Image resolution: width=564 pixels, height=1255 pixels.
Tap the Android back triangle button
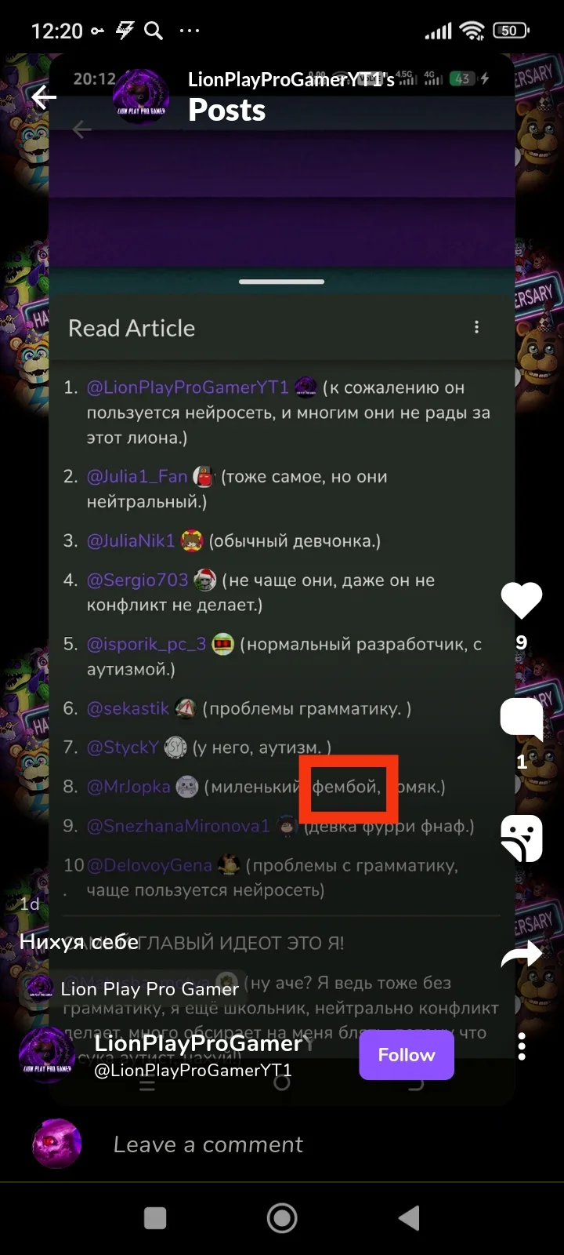[x=409, y=1218]
